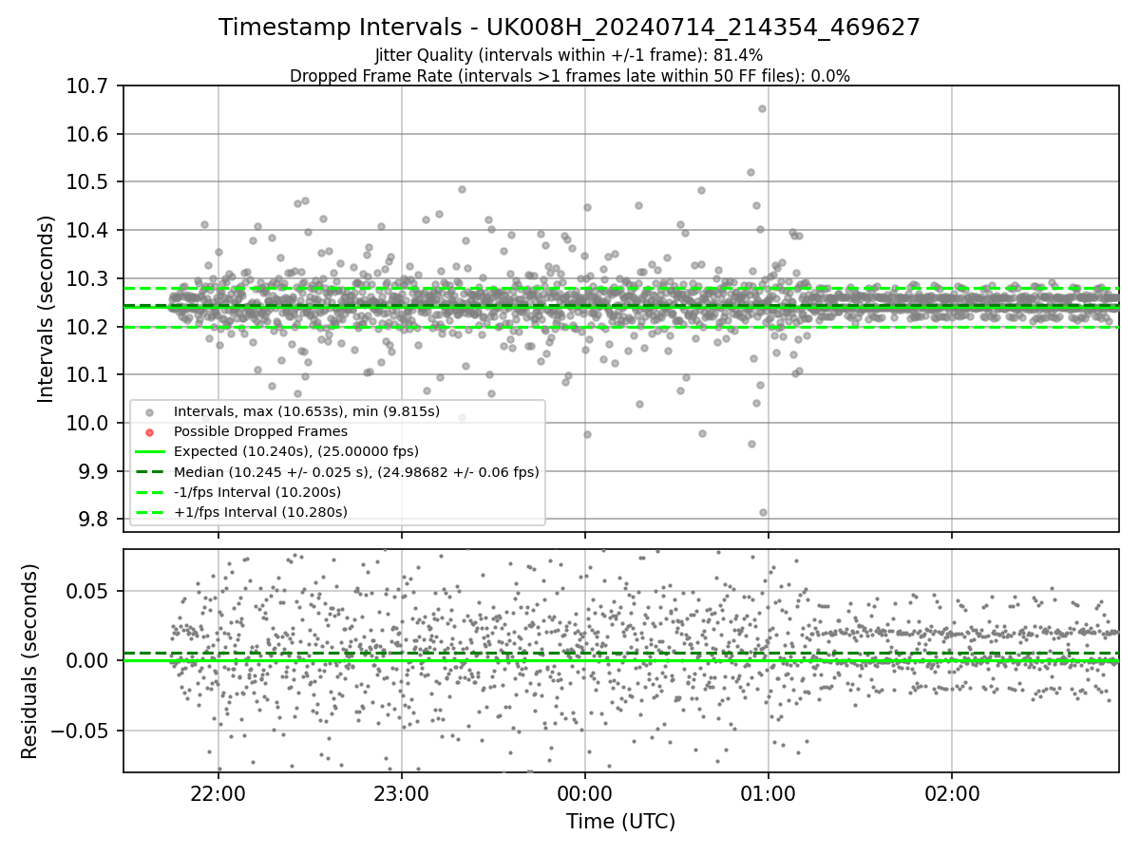Click the 'Intervals (seconds)' y-axis label
The width and height of the screenshot is (1140, 855).
(47, 309)
